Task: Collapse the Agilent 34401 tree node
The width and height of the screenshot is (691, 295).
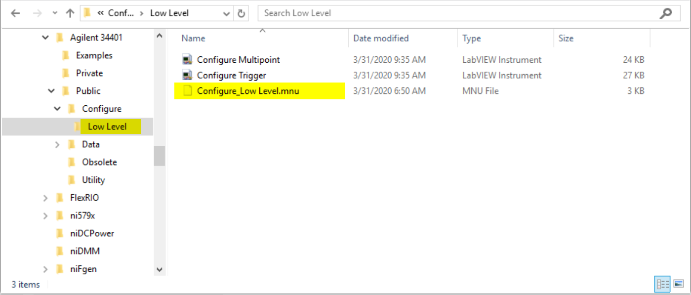Action: click(45, 38)
